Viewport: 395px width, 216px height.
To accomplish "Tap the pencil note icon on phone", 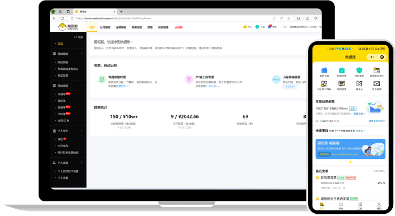I will point(359,83).
